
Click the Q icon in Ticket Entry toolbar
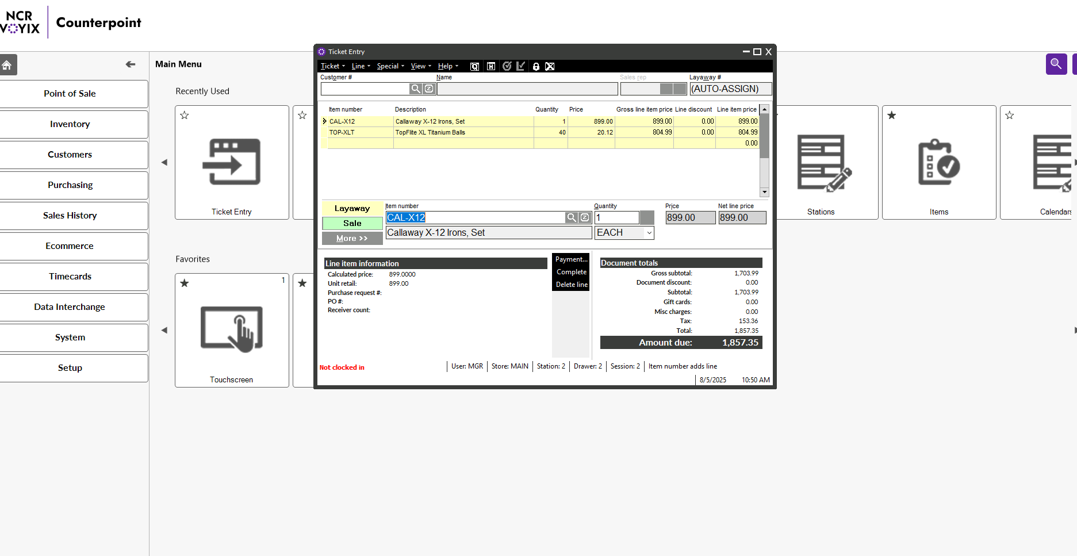[474, 67]
